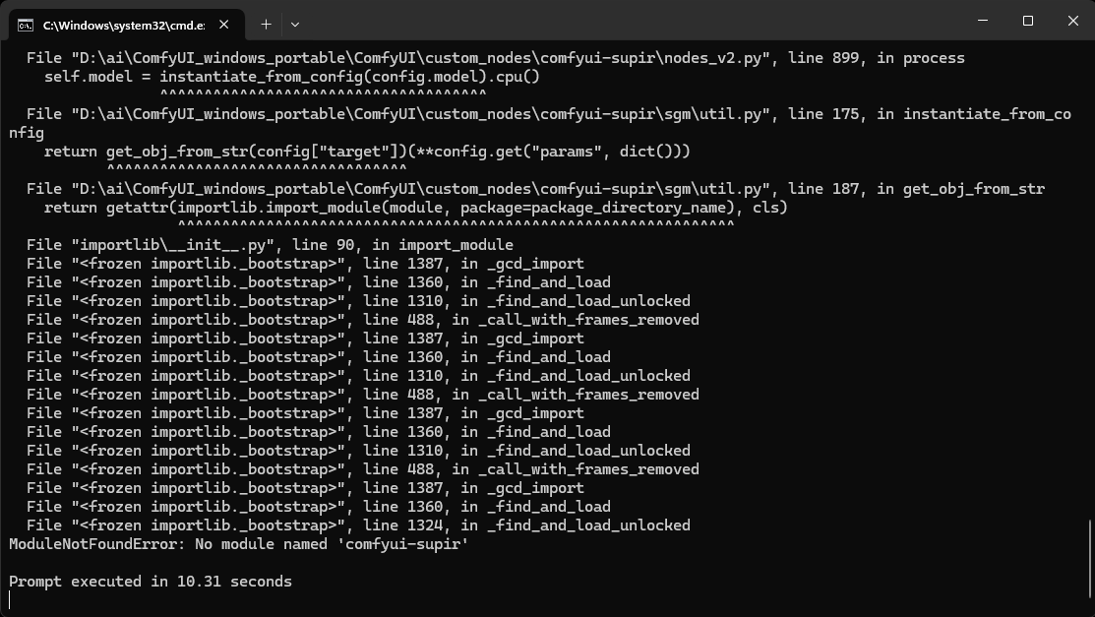Click the importlib\__init__.py line 90 entry

point(270,245)
